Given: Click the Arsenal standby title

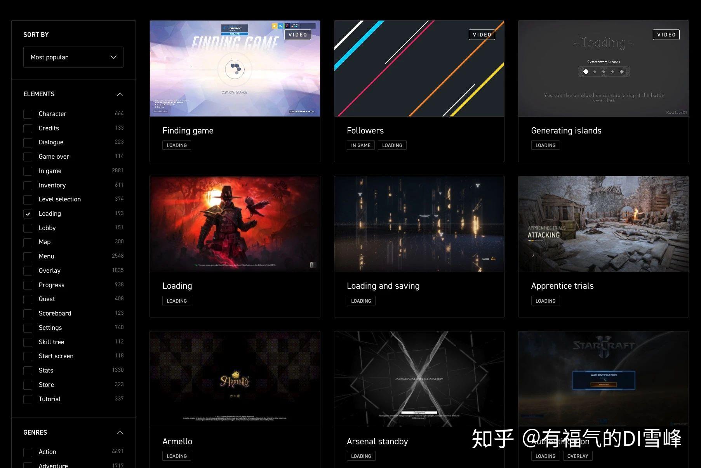Looking at the screenshot, I should 377,442.
